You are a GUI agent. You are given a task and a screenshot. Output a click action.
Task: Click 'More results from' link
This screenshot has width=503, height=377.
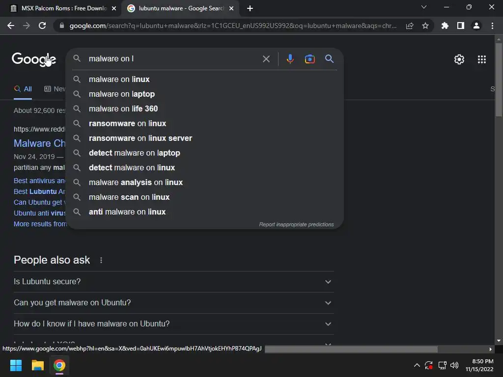40,224
